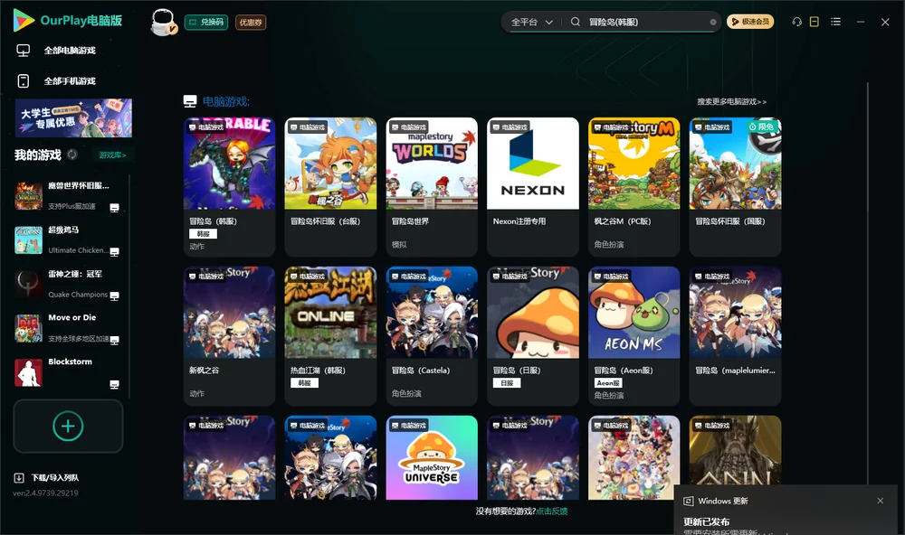Expand the 全平台 platform dropdown
The image size is (905, 535).
531,22
